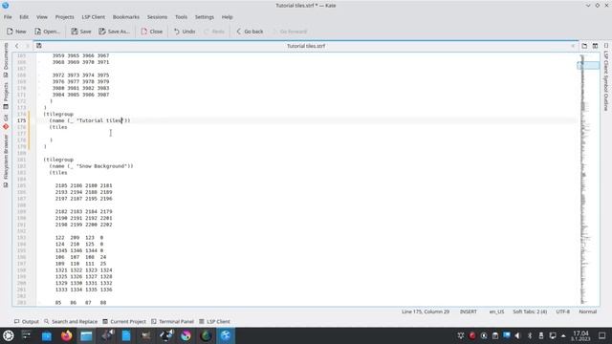Launch Firefox from the taskbar
This screenshot has height=344, width=612.
[x=66, y=335]
